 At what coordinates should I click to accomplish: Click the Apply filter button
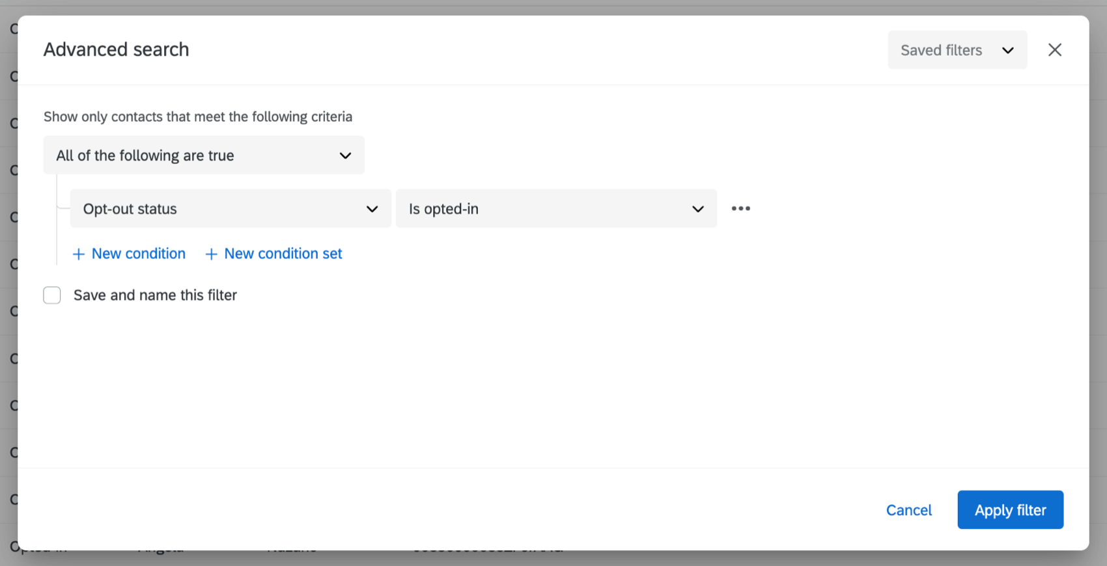[1010, 510]
